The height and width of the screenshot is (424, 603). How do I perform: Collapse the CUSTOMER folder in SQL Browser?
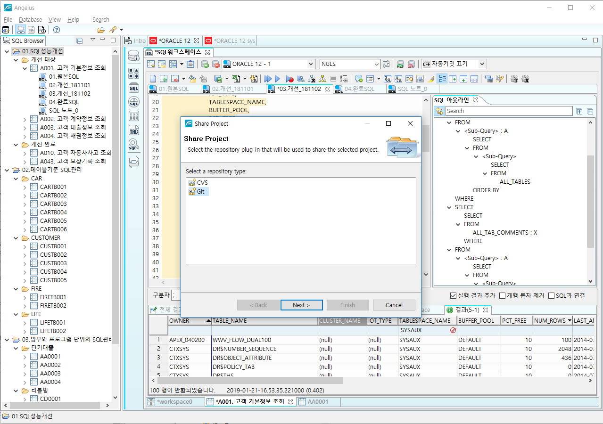click(x=16, y=238)
